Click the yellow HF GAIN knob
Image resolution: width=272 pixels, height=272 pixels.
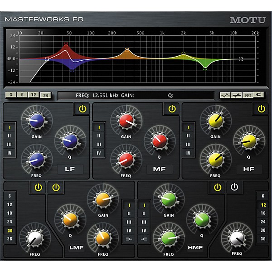click(x=216, y=121)
